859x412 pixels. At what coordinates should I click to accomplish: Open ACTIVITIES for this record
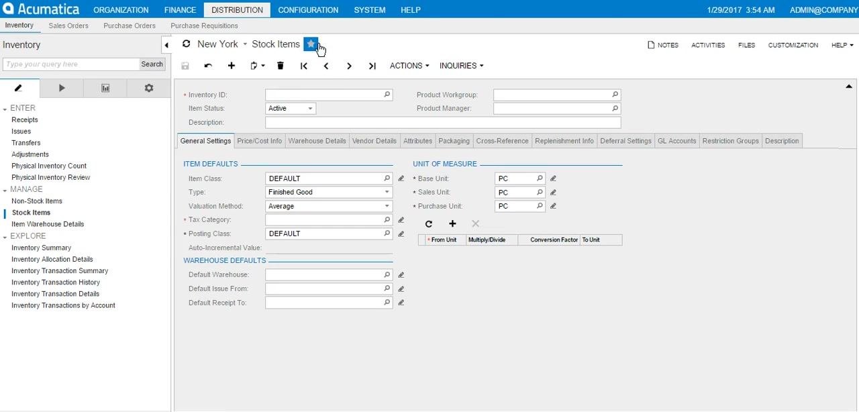coord(708,45)
